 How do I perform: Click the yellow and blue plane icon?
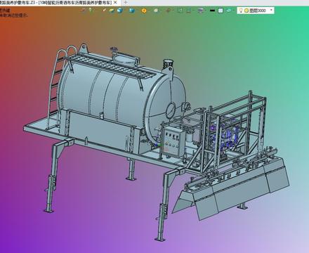(112, 11)
